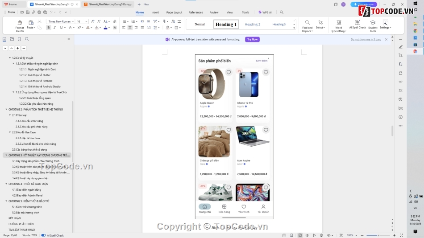The width and height of the screenshot is (424, 238).
Task: Run AI Spell Check from ribbon
Action: coord(357,25)
